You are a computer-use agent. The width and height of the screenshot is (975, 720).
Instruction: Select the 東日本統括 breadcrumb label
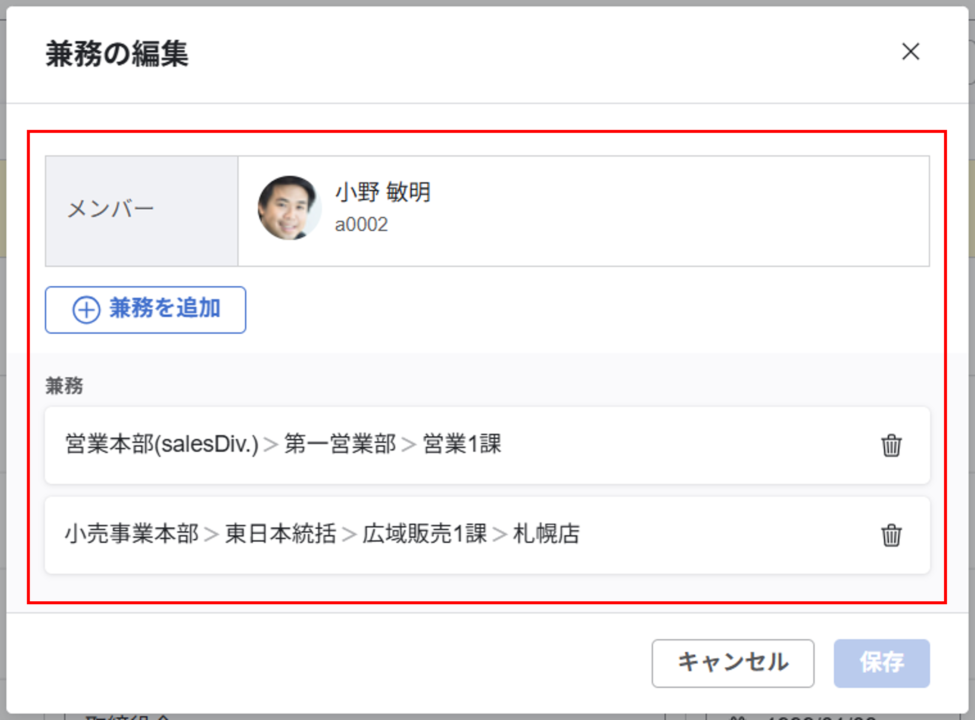[x=281, y=535]
